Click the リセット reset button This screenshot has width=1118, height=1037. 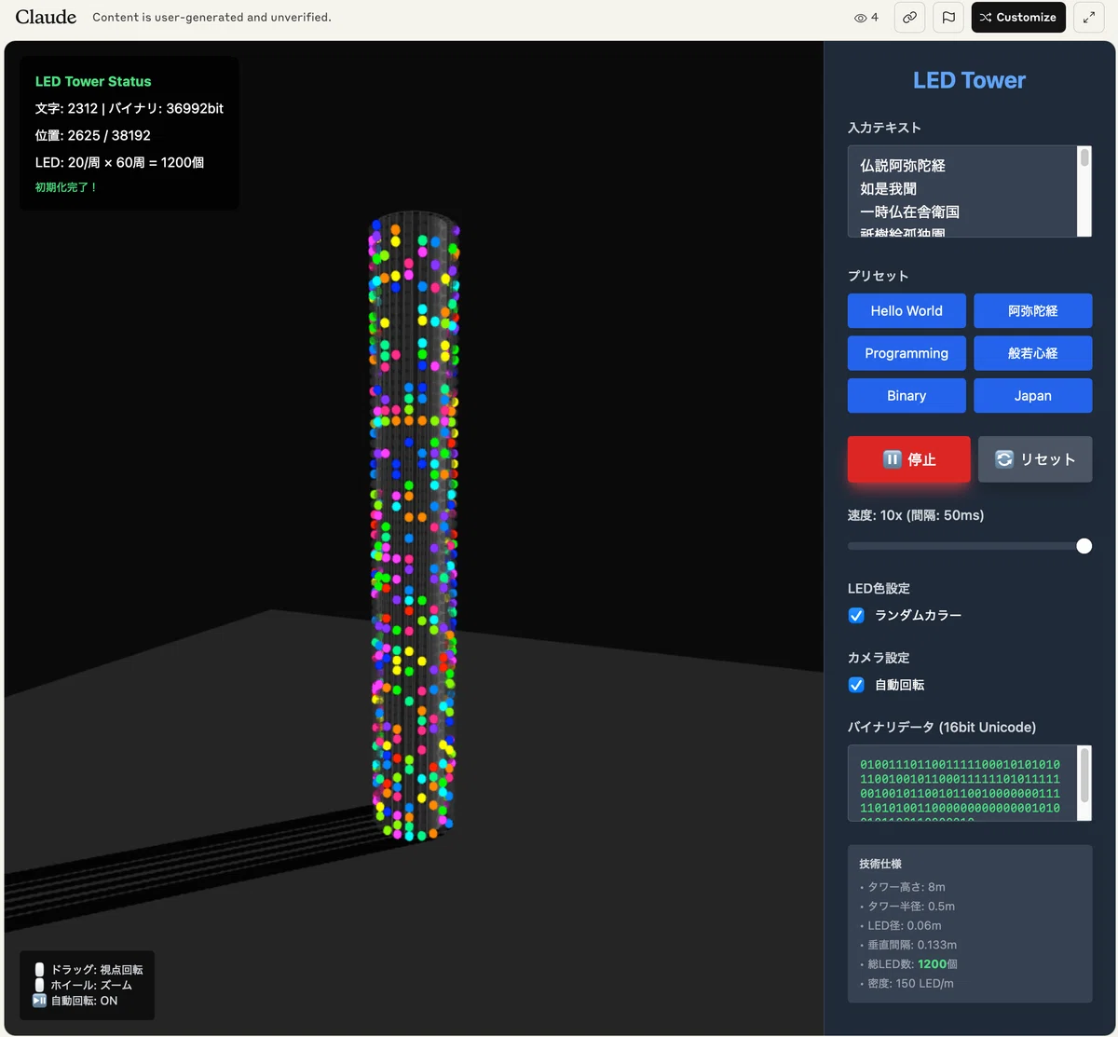tap(1035, 459)
